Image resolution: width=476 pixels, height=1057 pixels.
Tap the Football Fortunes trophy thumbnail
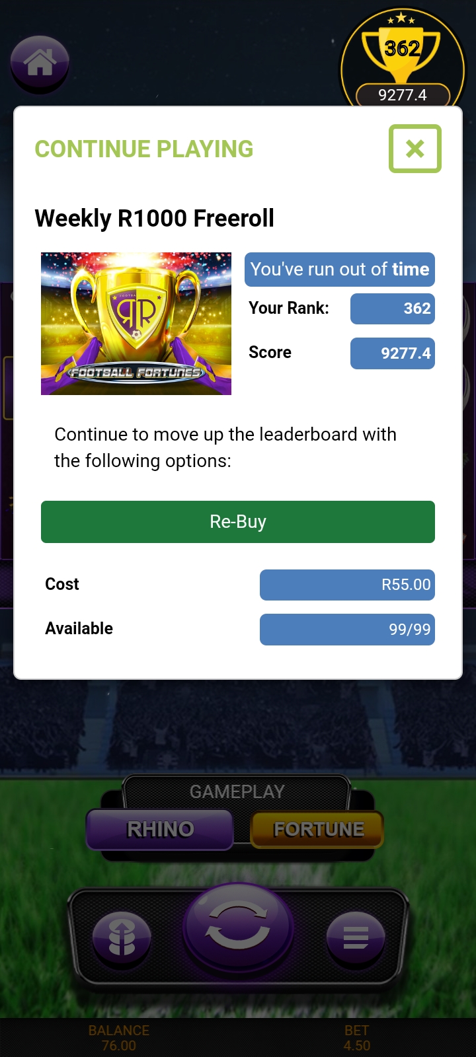(x=136, y=324)
